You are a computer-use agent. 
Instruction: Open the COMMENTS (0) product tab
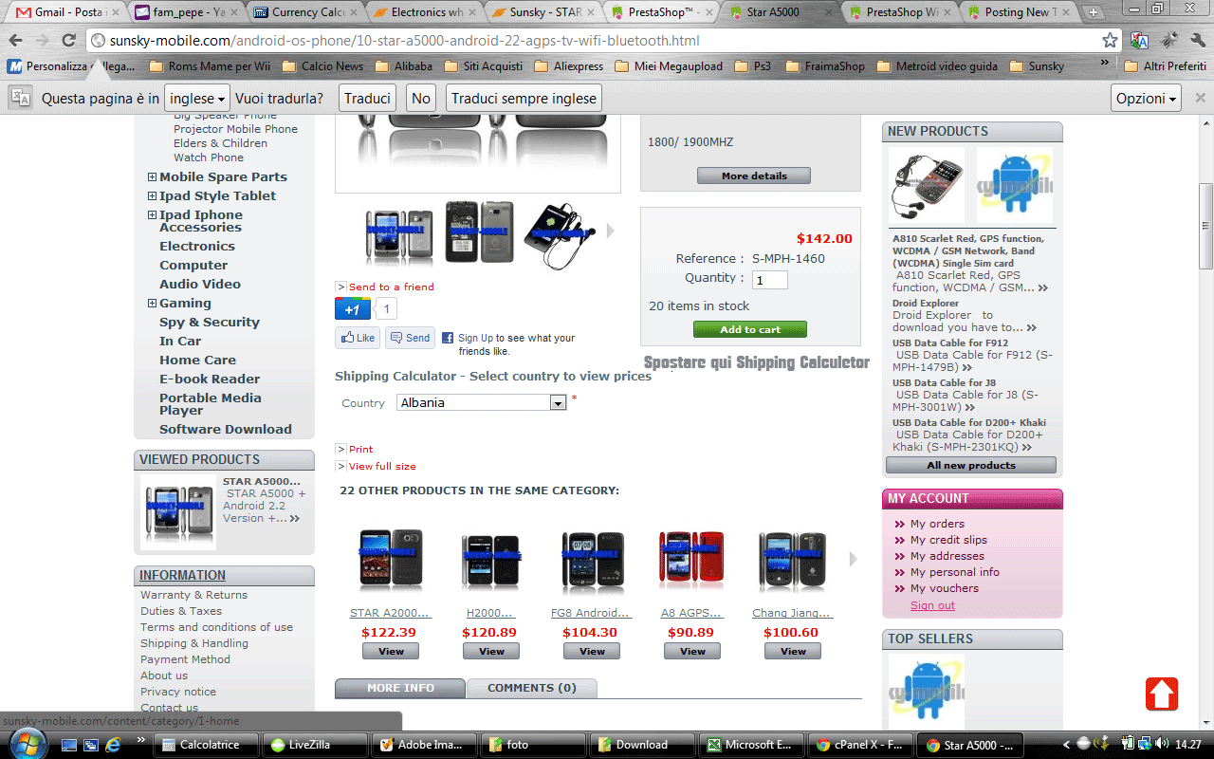coord(532,688)
